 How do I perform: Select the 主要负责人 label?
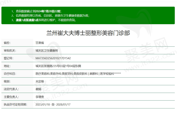(11, 97)
